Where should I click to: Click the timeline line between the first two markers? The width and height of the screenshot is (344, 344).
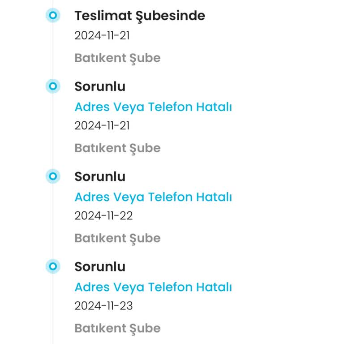click(x=53, y=51)
